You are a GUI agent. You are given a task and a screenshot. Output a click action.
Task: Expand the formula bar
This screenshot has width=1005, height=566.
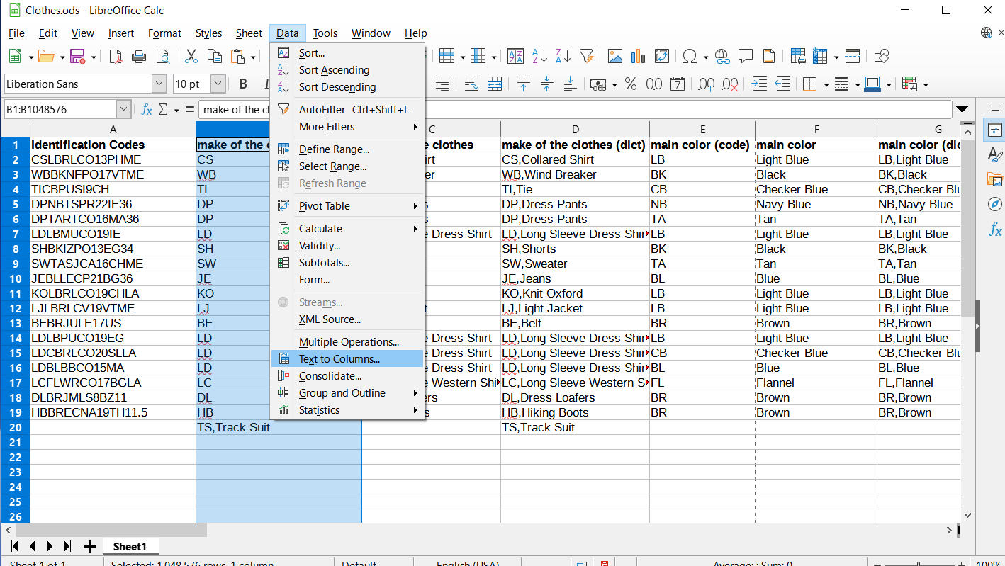962,110
